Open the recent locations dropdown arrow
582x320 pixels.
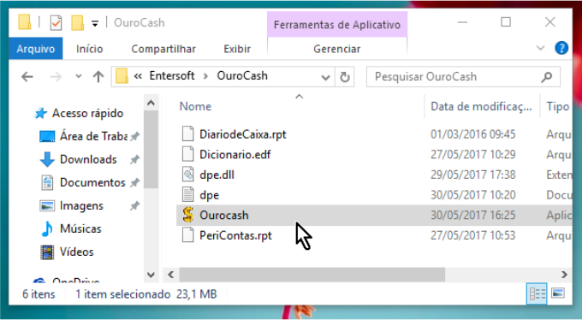[x=79, y=76]
